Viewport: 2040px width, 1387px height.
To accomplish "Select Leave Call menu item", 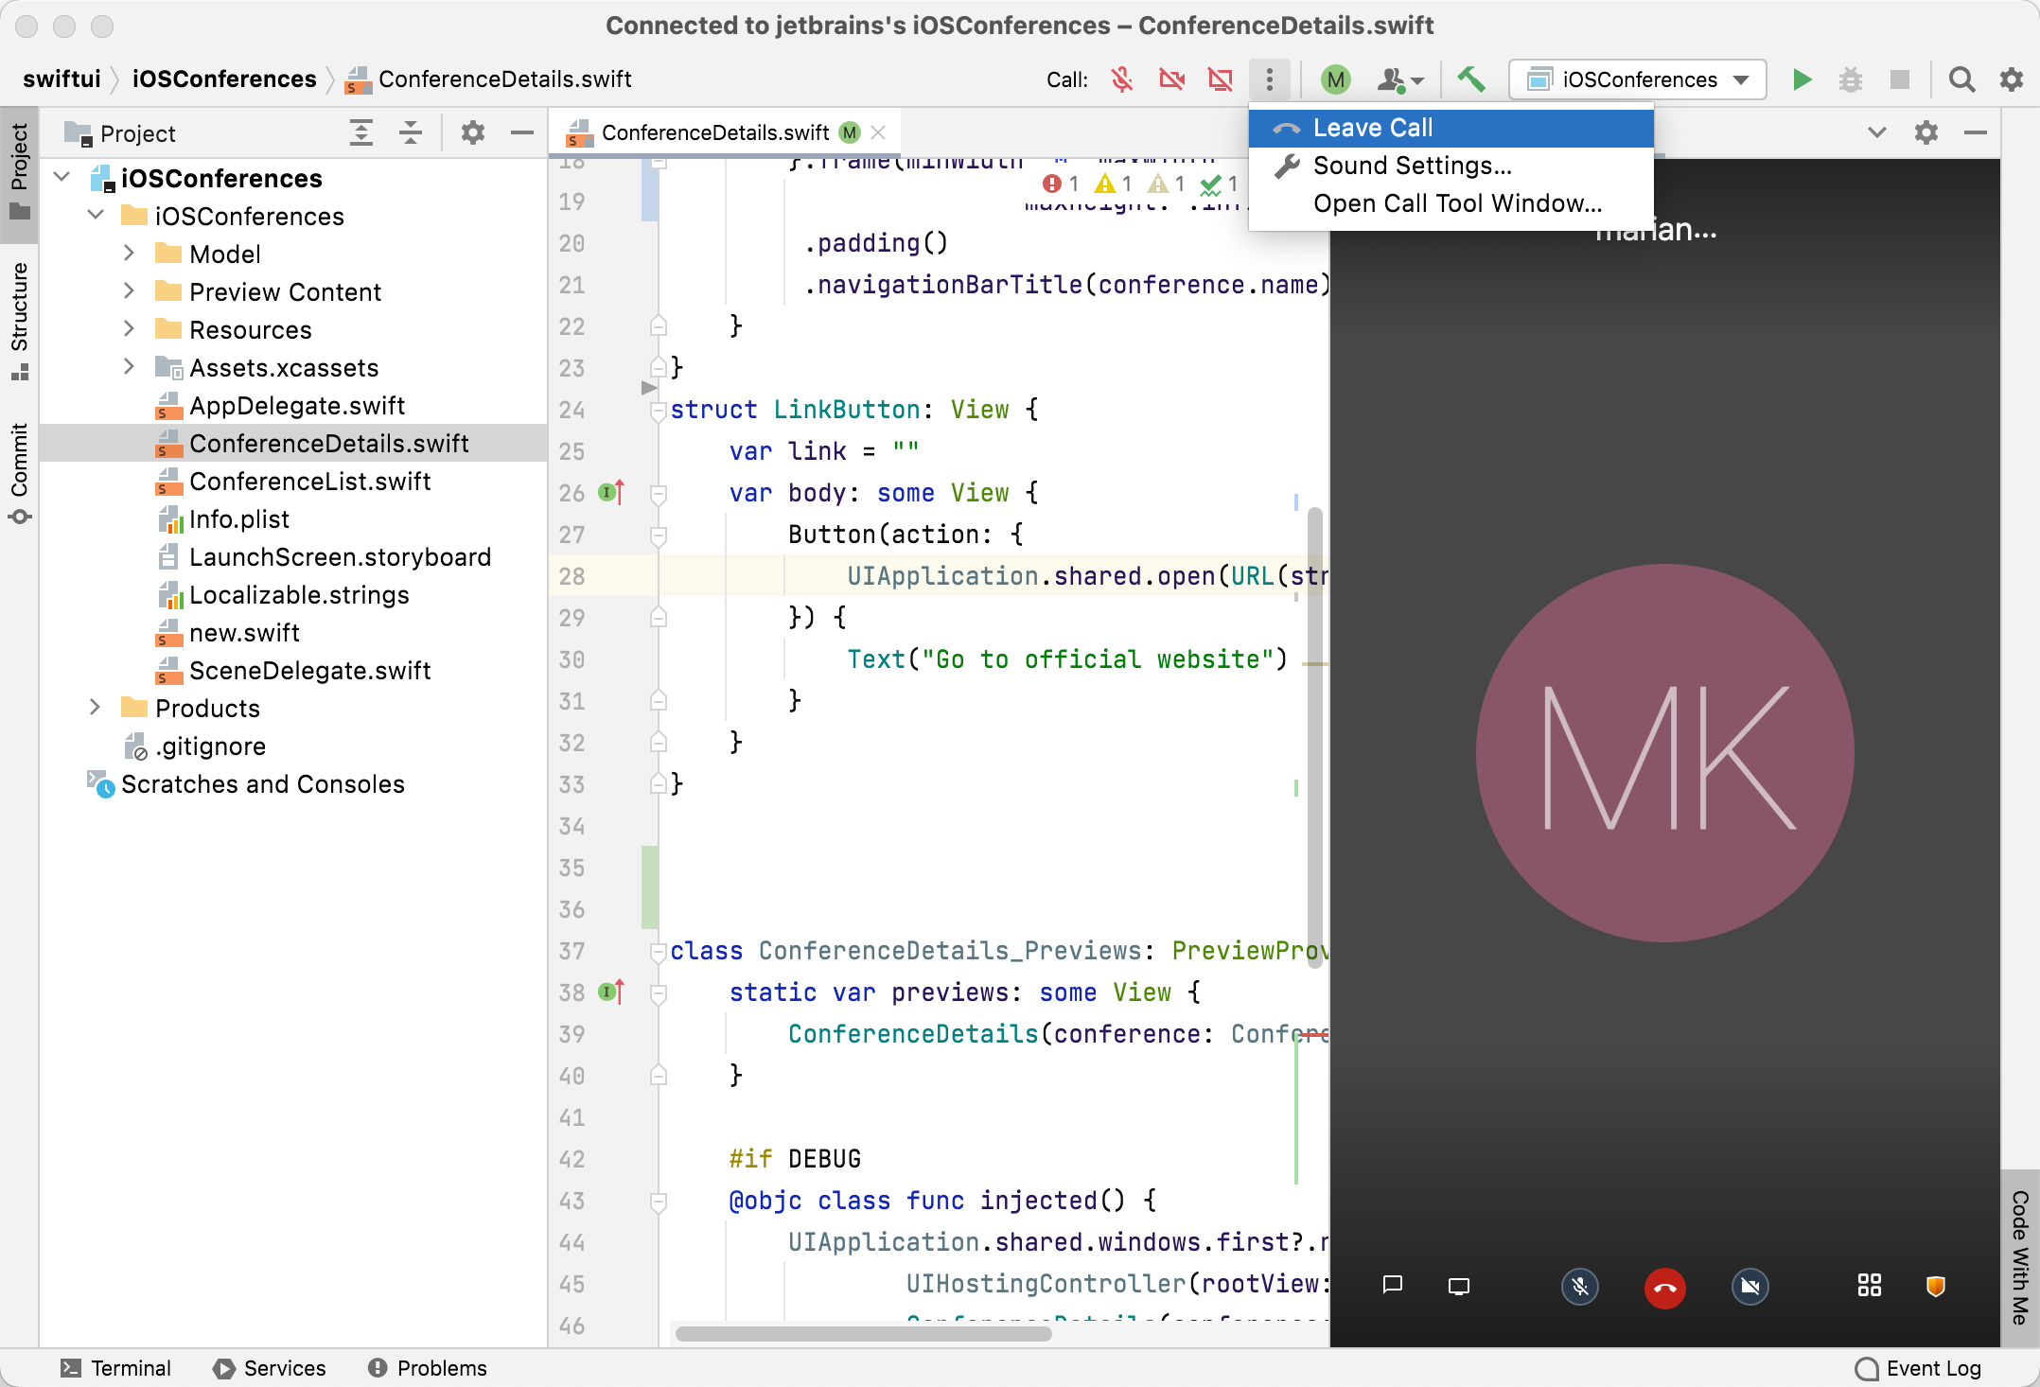I will (1451, 128).
